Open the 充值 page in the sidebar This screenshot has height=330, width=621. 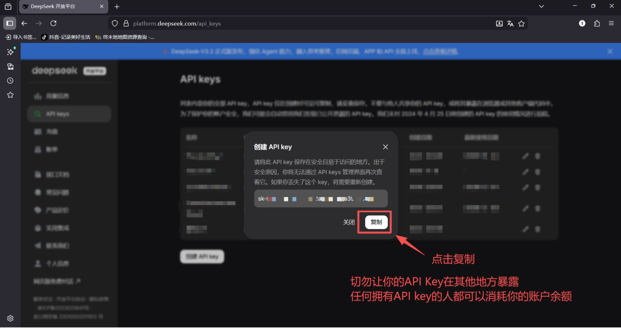(x=69, y=131)
